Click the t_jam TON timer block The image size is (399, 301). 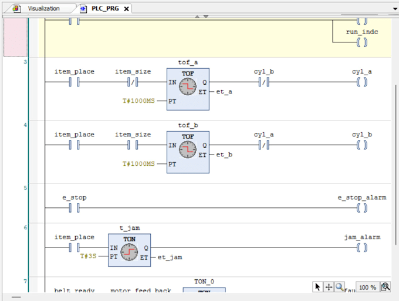click(x=129, y=250)
